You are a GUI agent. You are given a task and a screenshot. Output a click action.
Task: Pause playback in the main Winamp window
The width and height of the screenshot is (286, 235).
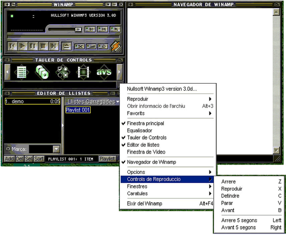33,46
